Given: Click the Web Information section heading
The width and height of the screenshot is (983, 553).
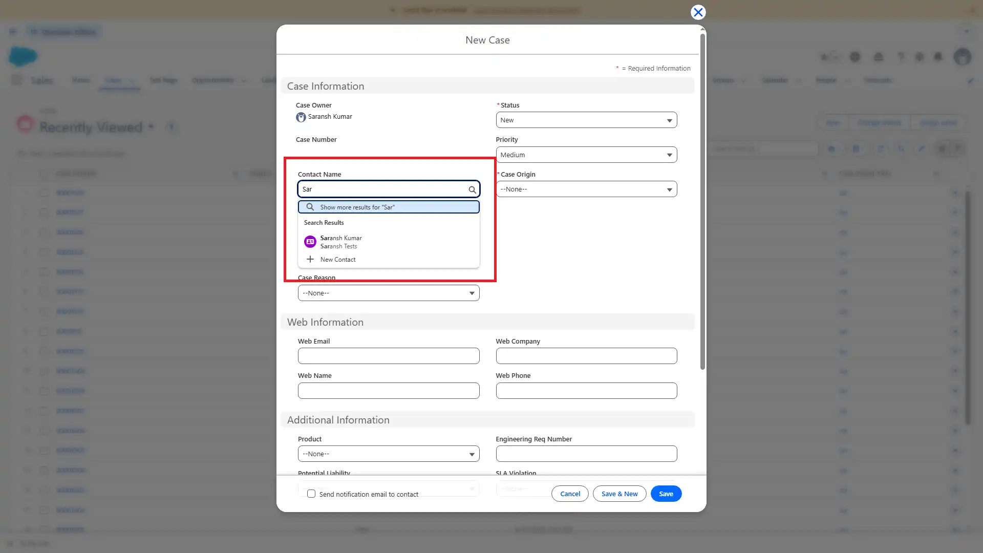Looking at the screenshot, I should point(325,323).
